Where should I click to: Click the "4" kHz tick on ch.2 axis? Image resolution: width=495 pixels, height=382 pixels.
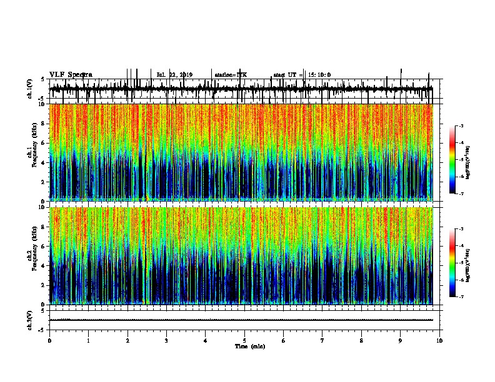(x=44, y=266)
